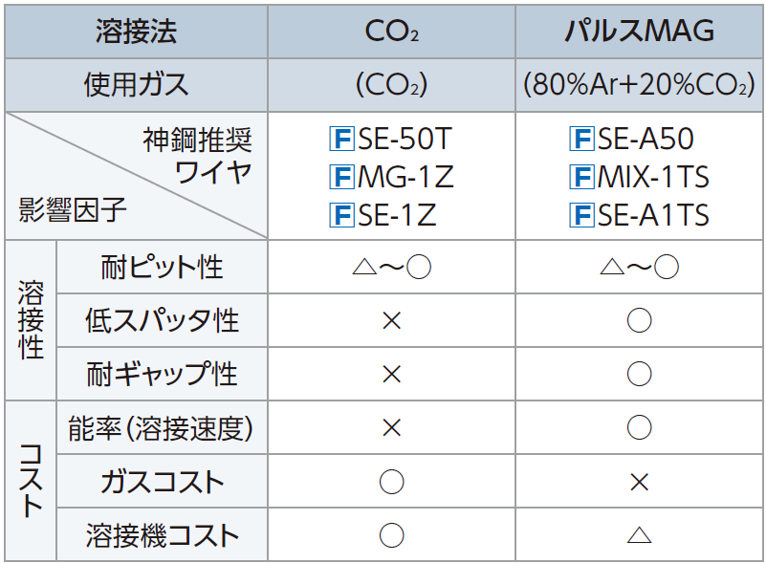
Task: Select the 使用ガス row label
Action: click(136, 85)
